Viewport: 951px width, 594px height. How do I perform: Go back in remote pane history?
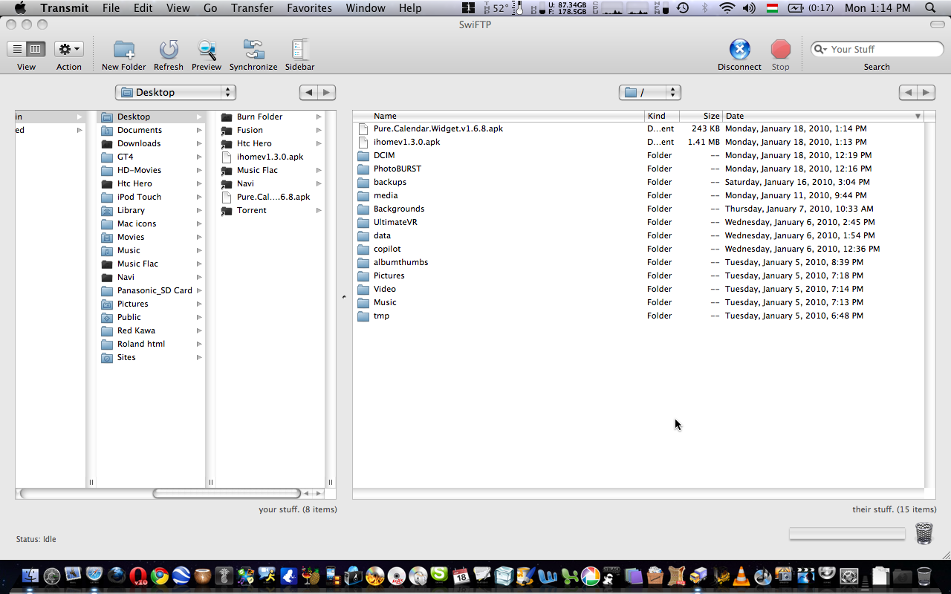[908, 92]
